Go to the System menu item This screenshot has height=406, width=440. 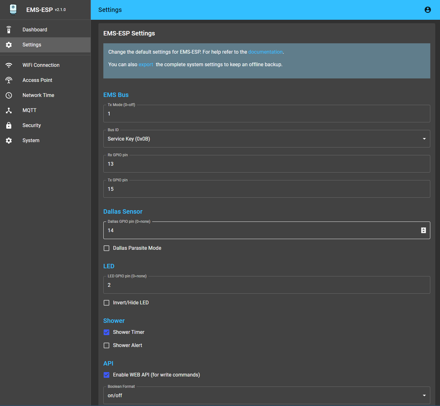(x=31, y=141)
